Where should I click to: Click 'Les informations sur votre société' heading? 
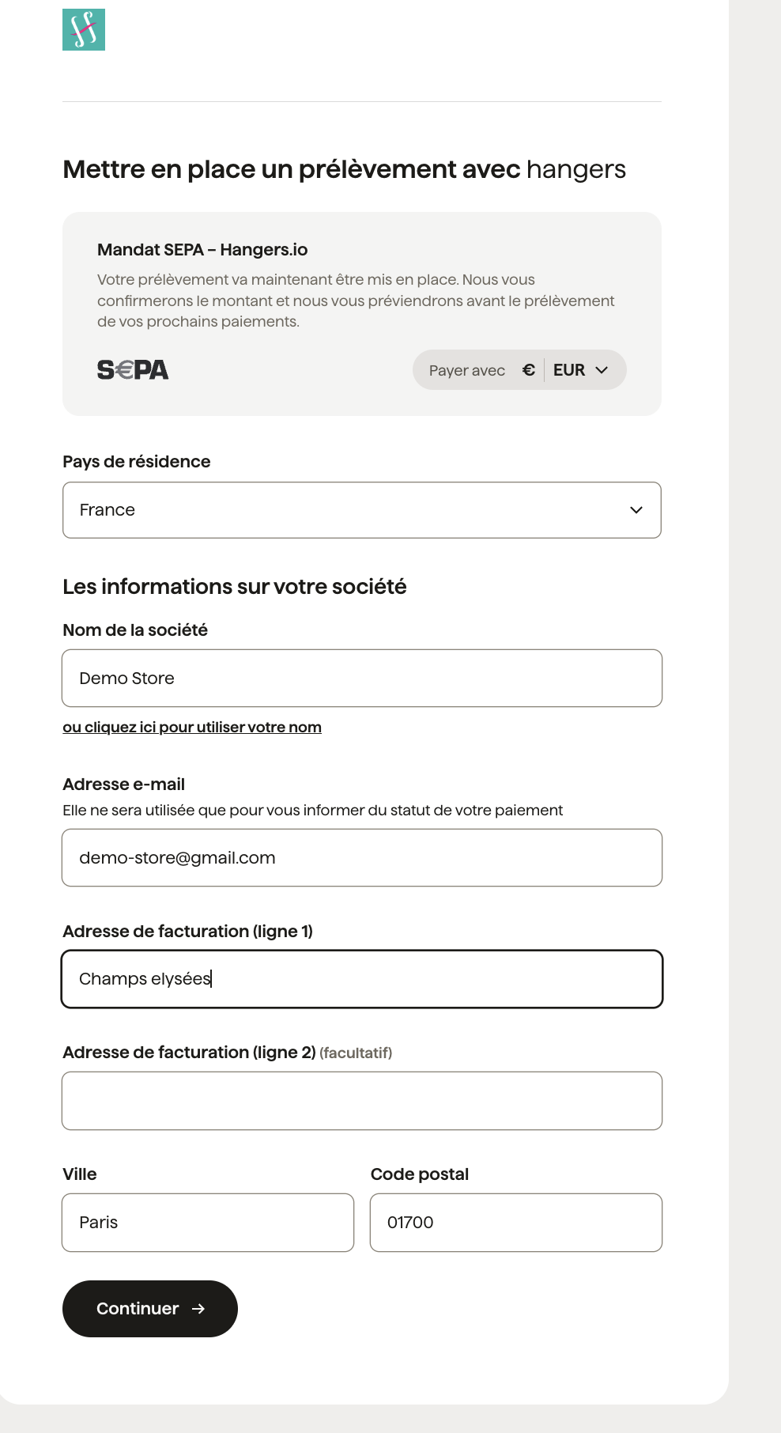(235, 587)
